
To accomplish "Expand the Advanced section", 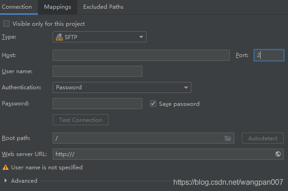I will pos(6,181).
